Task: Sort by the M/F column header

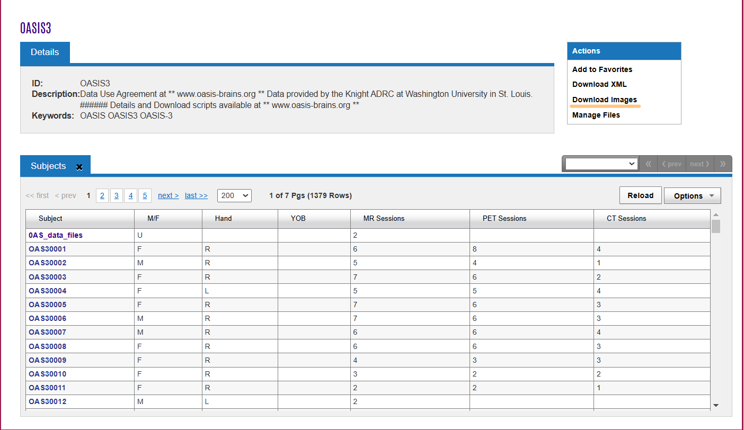Action: coord(168,219)
